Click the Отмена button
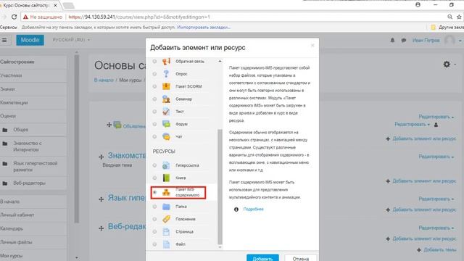 click(x=300, y=257)
